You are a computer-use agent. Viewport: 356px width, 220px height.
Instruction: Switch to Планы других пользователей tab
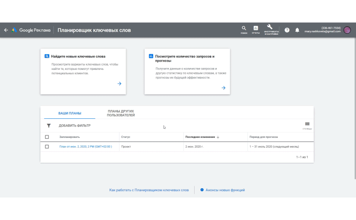coord(120,113)
